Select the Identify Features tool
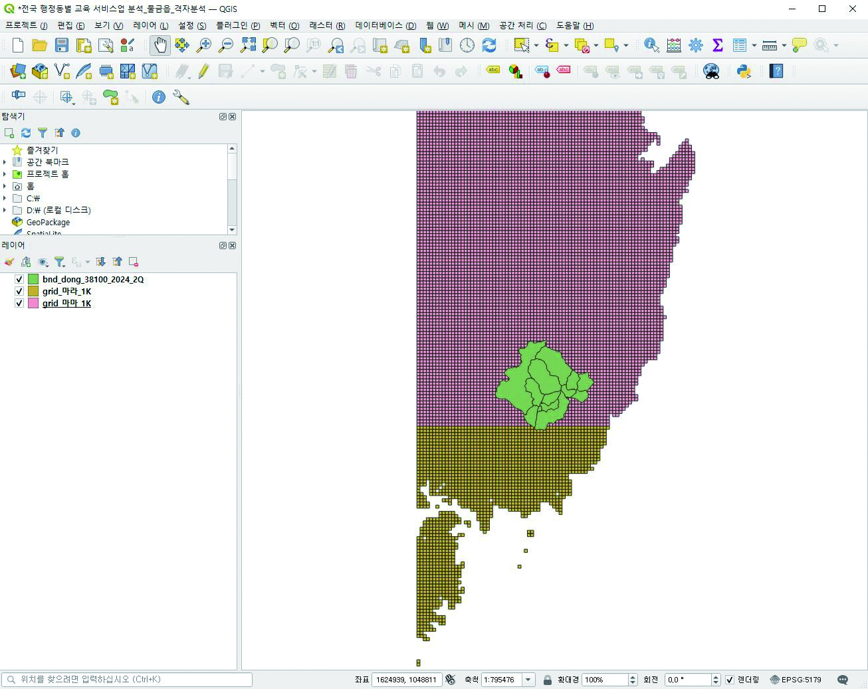This screenshot has width=868, height=689. coord(651,45)
